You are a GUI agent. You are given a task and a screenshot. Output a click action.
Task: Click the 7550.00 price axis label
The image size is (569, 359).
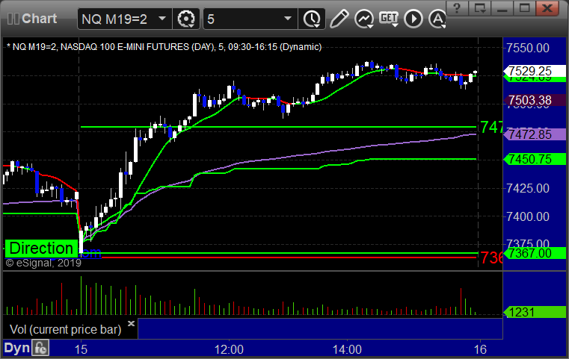(528, 48)
